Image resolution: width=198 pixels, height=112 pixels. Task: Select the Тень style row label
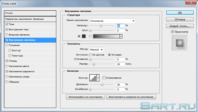(12, 24)
